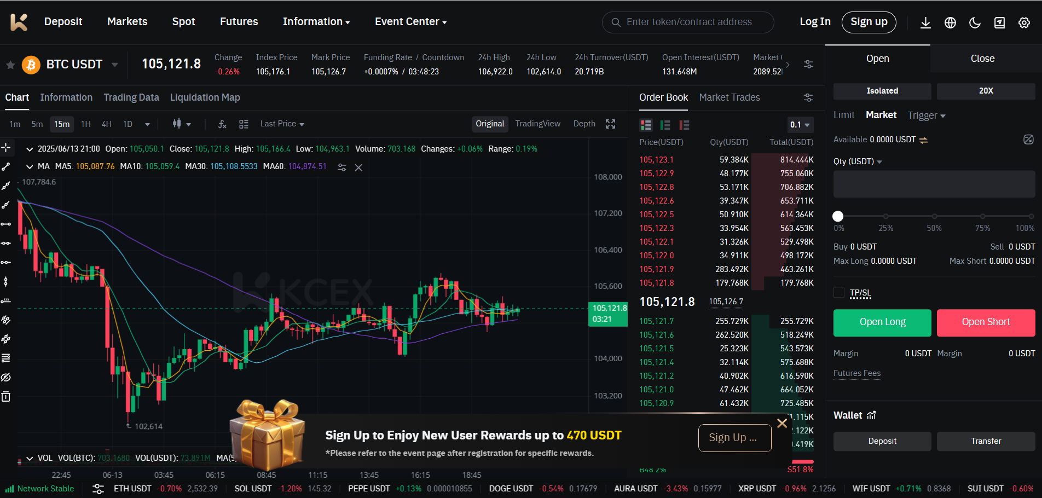
Task: Click the KCEX logo icon
Action: click(19, 22)
